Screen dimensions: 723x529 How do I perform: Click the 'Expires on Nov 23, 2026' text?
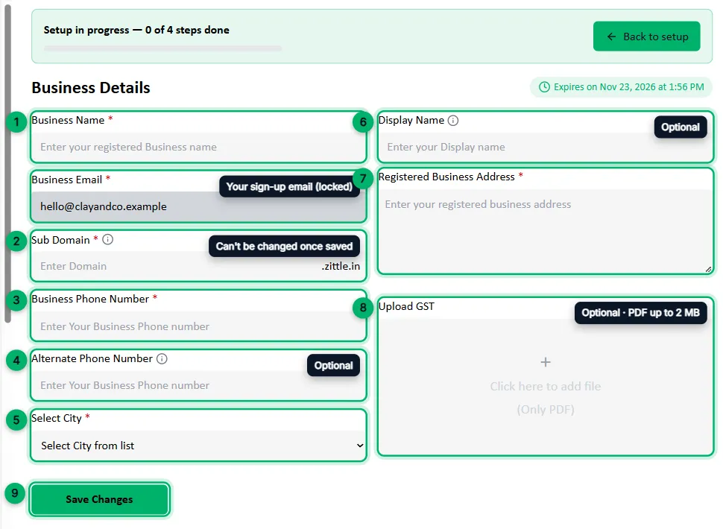[629, 87]
